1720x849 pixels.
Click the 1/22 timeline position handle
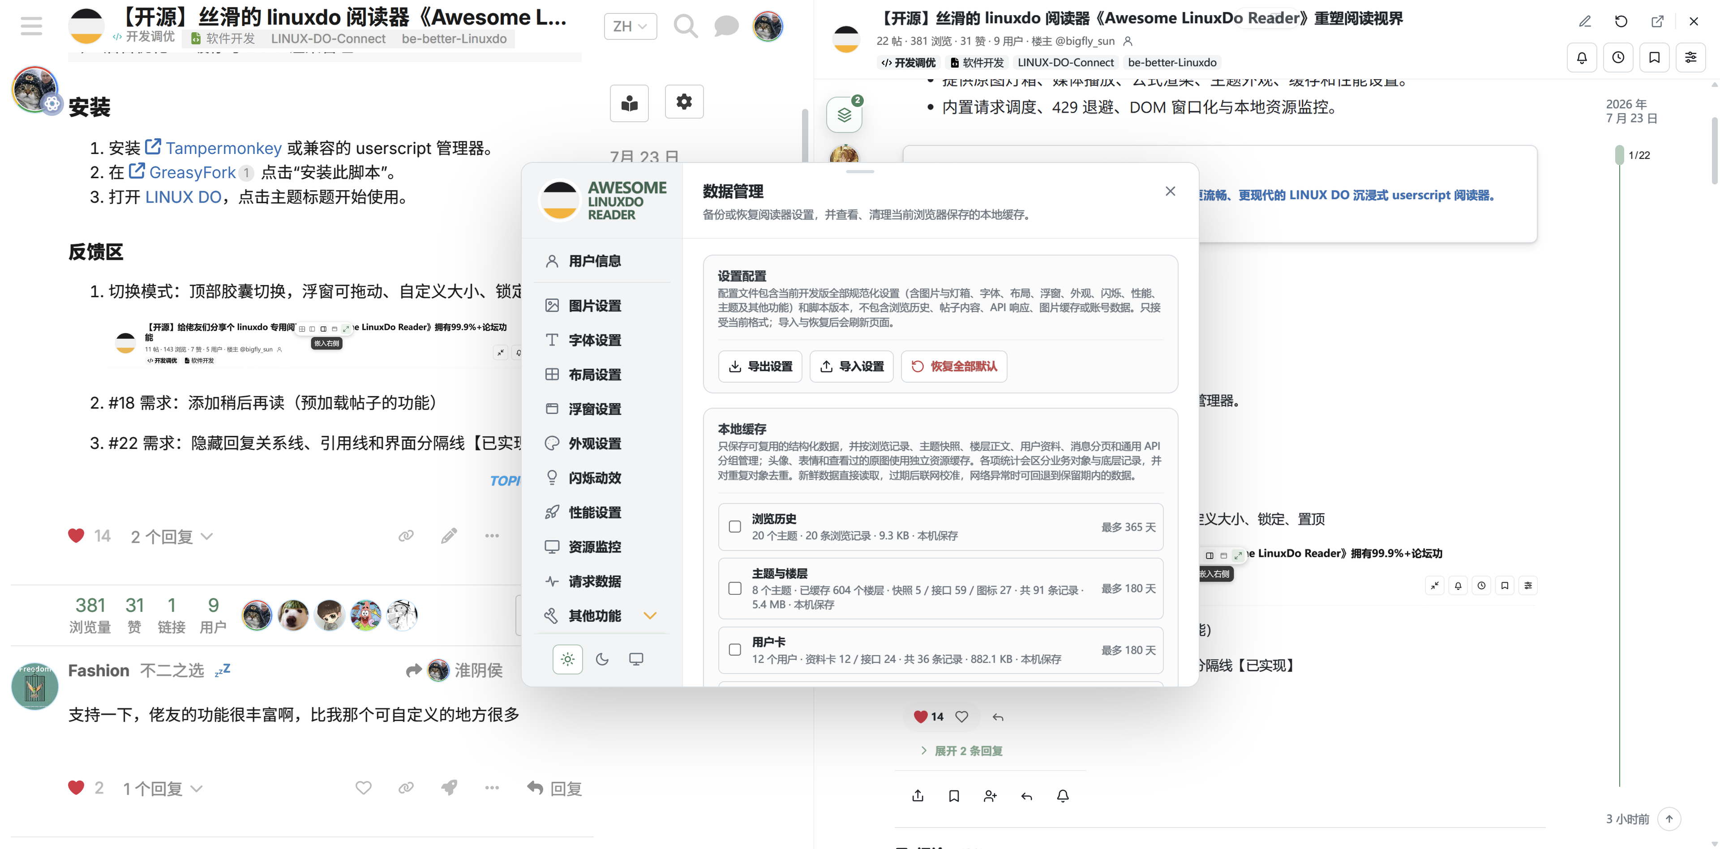(1619, 155)
